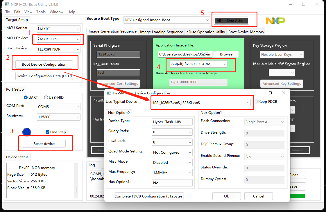Open the Cmd Pads dropdown

172,142
